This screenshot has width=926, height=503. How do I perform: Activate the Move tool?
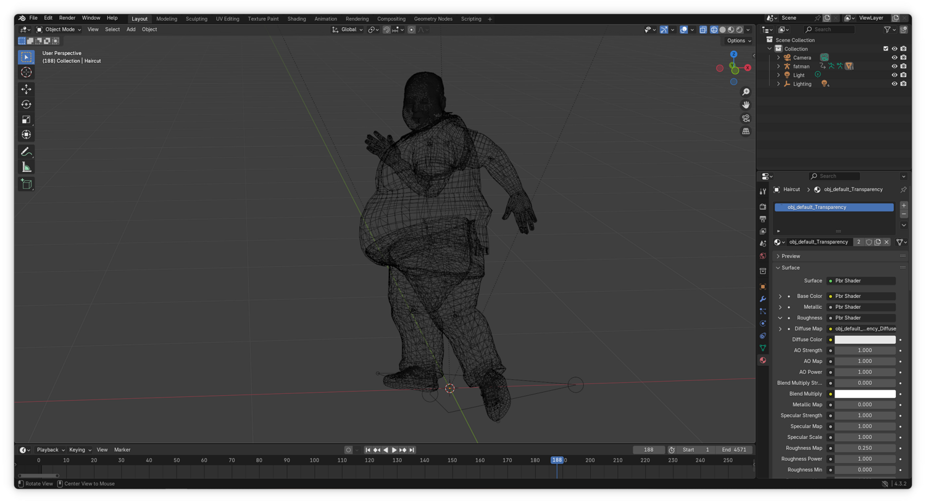(x=26, y=89)
